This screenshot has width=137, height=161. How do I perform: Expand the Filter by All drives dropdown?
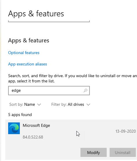[71, 105]
